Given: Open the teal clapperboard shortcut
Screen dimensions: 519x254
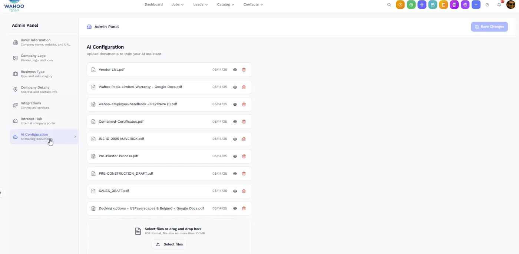Looking at the screenshot, I should [433, 5].
